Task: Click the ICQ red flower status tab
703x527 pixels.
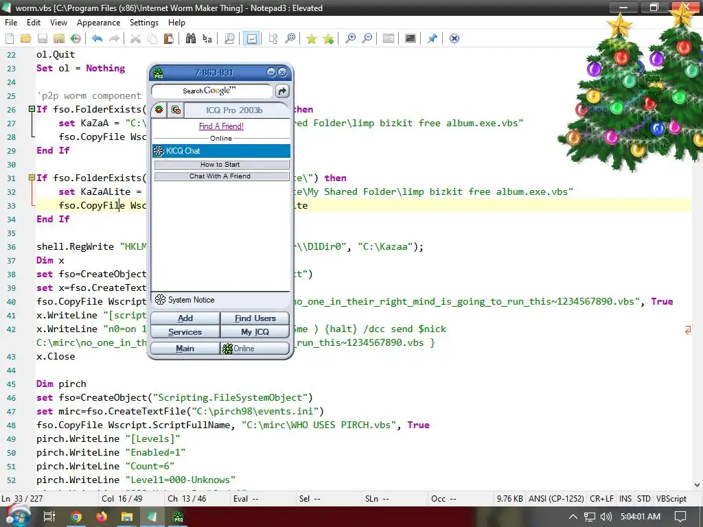Action: click(x=159, y=110)
